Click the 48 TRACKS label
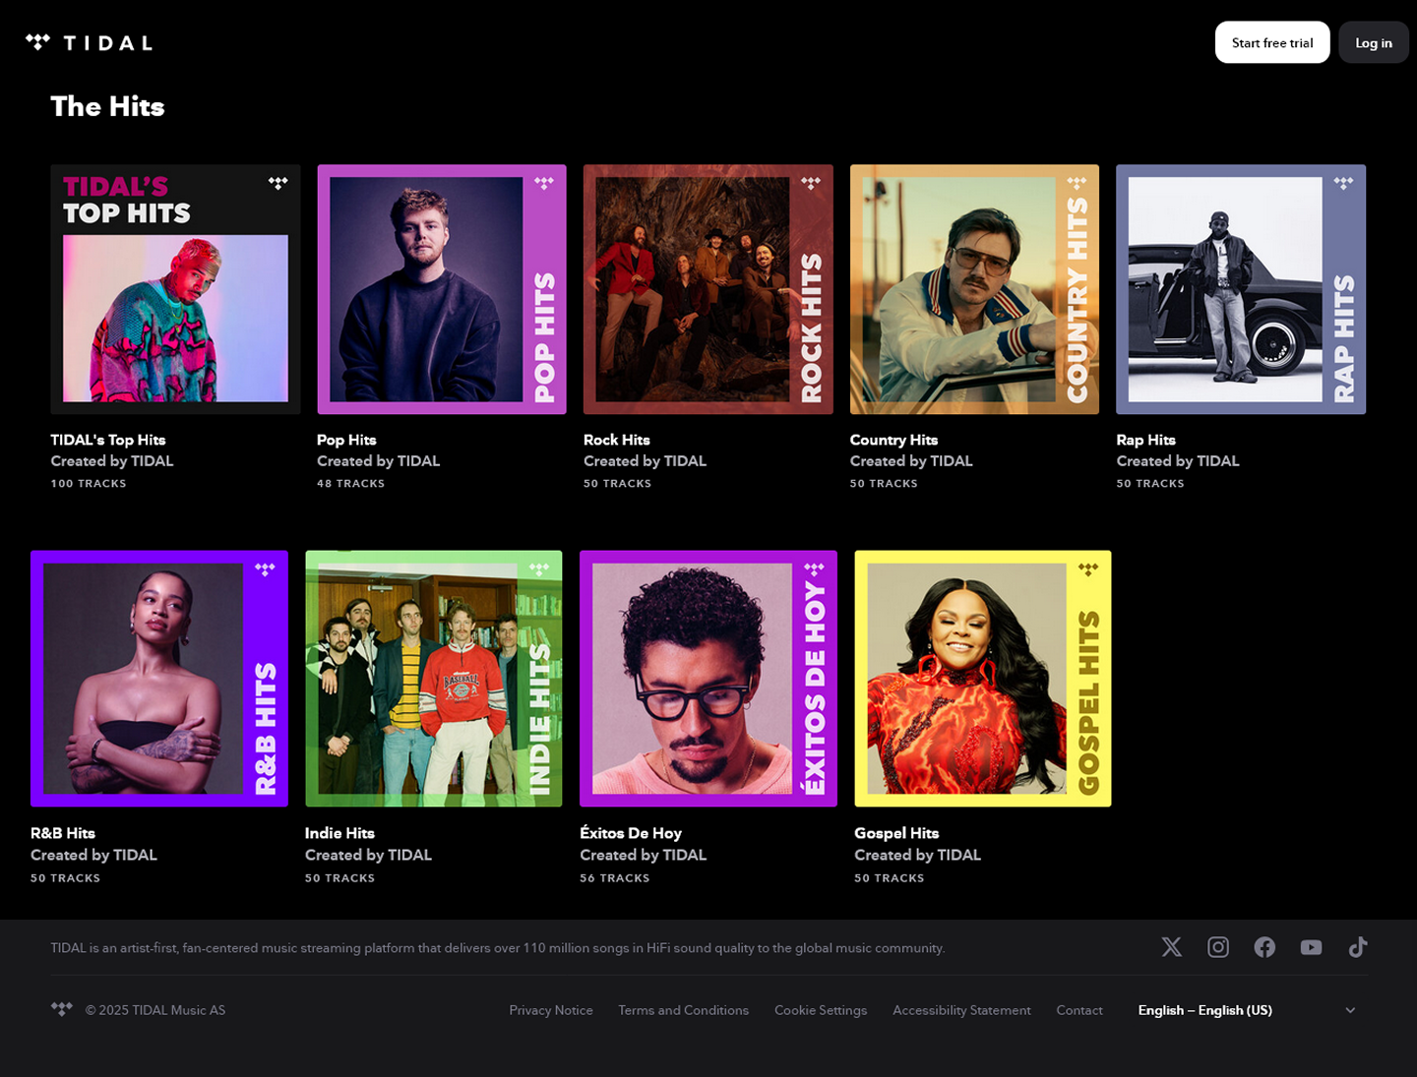This screenshot has width=1417, height=1077. (350, 484)
